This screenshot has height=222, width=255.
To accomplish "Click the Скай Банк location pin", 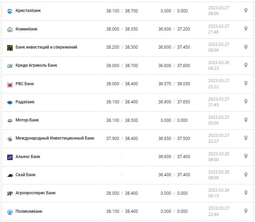I will [245, 174].
